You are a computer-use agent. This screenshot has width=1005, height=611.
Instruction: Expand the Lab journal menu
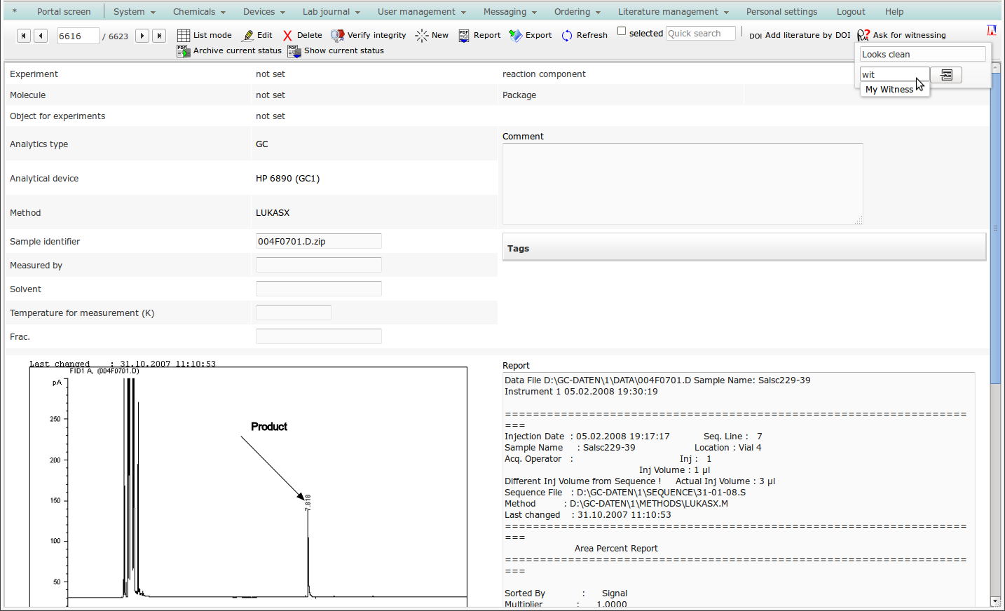click(x=331, y=12)
